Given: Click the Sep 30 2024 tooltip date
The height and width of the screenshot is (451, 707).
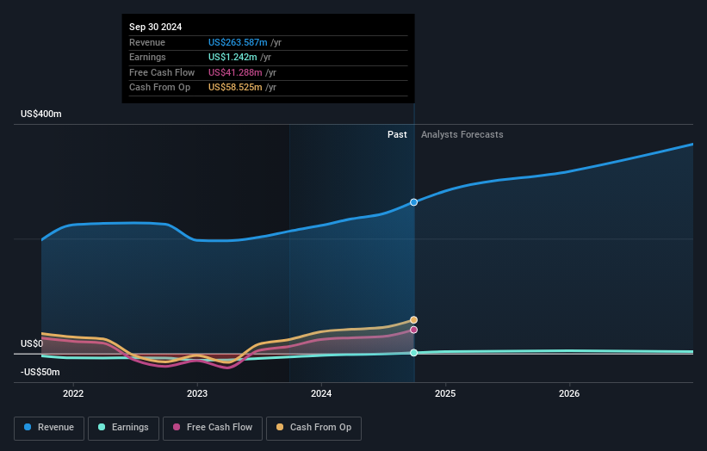Looking at the screenshot, I should tap(156, 27).
